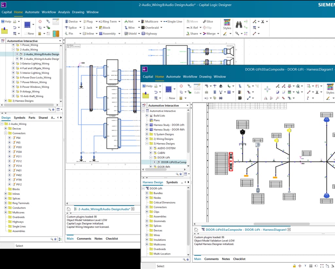Click the padlock icon in the status bar
Viewport: 335px width, 269px height.
[x=294, y=266]
